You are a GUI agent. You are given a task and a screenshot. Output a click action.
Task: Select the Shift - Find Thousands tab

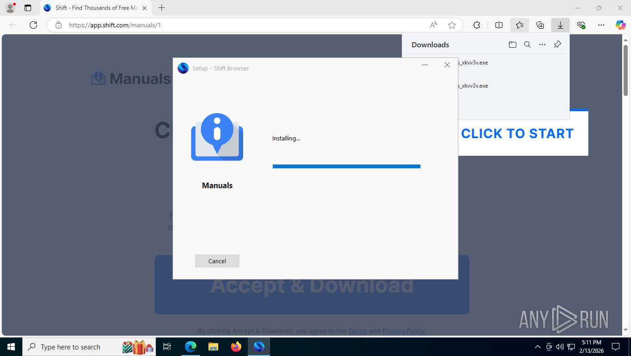click(96, 8)
